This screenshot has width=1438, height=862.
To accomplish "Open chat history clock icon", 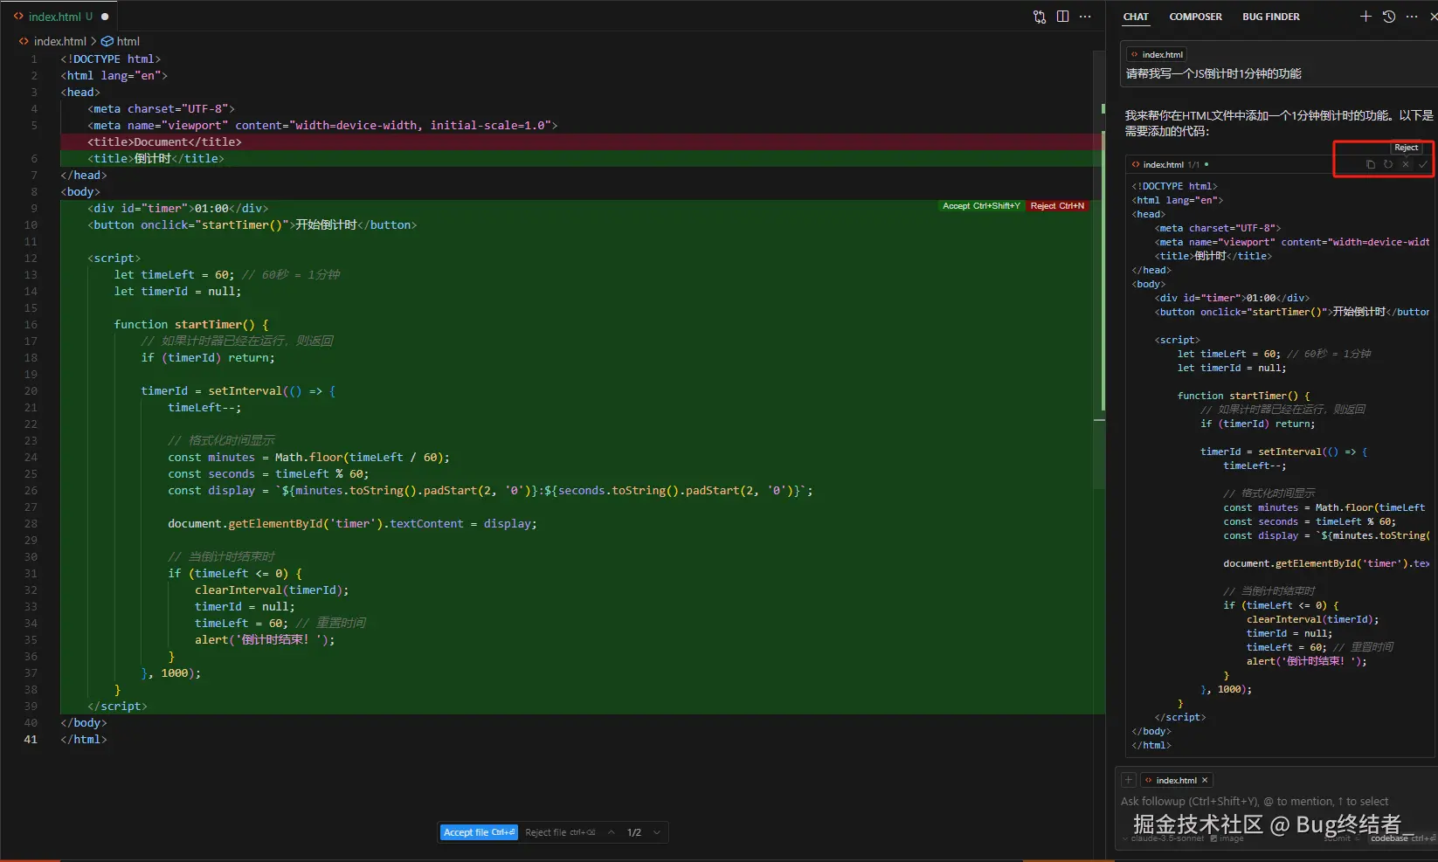I will [1389, 17].
